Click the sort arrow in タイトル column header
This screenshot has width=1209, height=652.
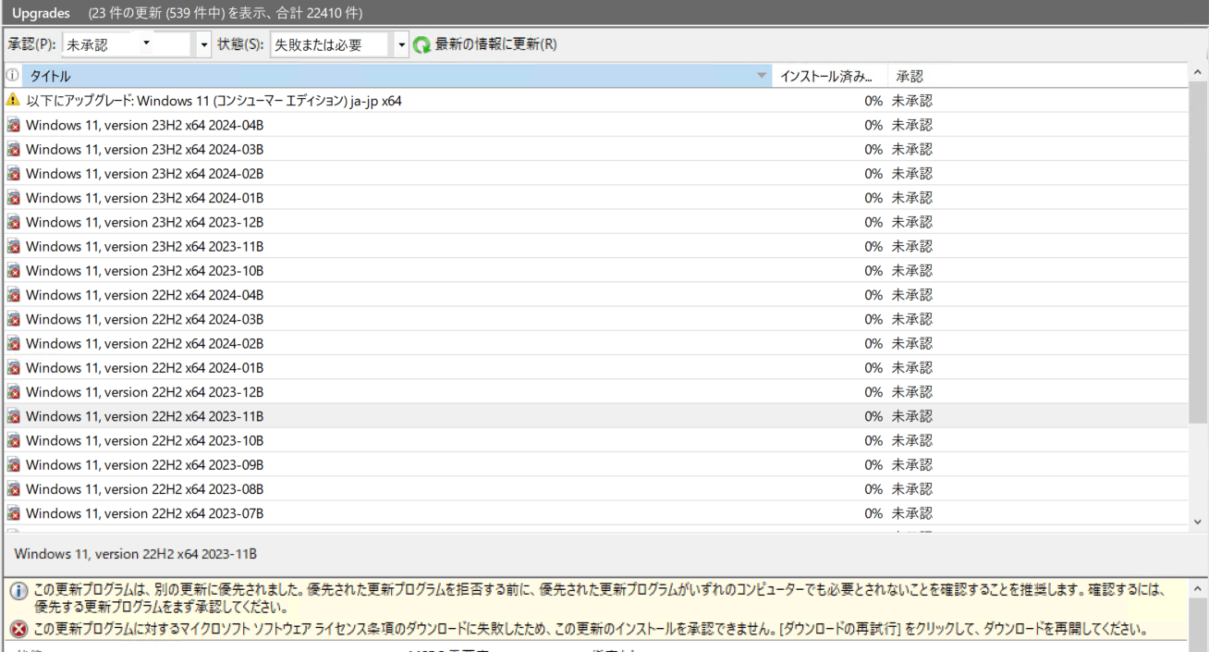click(x=762, y=76)
